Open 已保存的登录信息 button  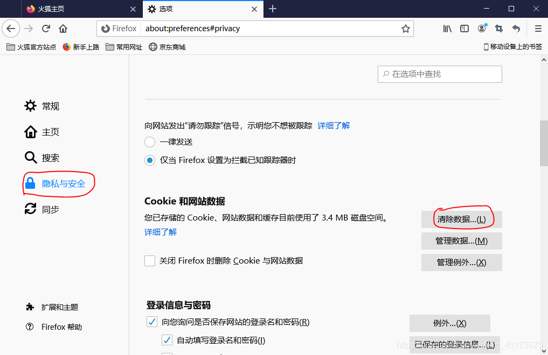[x=455, y=345]
